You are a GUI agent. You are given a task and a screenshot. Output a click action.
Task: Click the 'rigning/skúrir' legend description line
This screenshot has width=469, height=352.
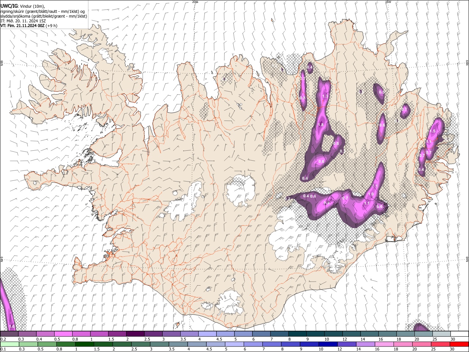coord(43,11)
